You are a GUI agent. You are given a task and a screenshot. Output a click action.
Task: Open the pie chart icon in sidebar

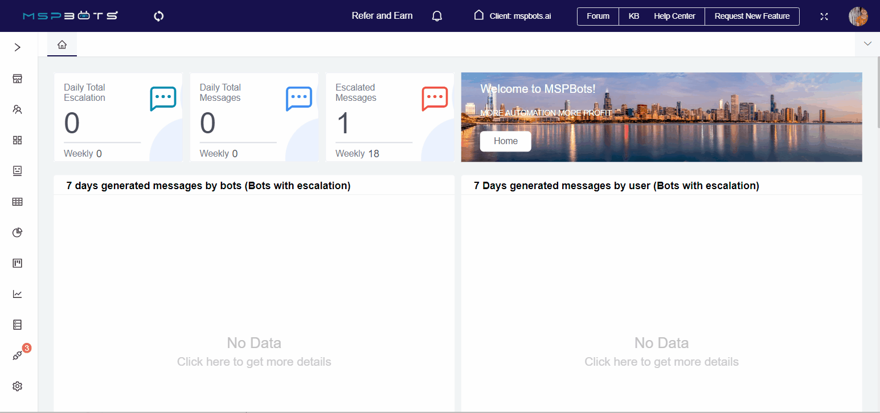pos(18,232)
